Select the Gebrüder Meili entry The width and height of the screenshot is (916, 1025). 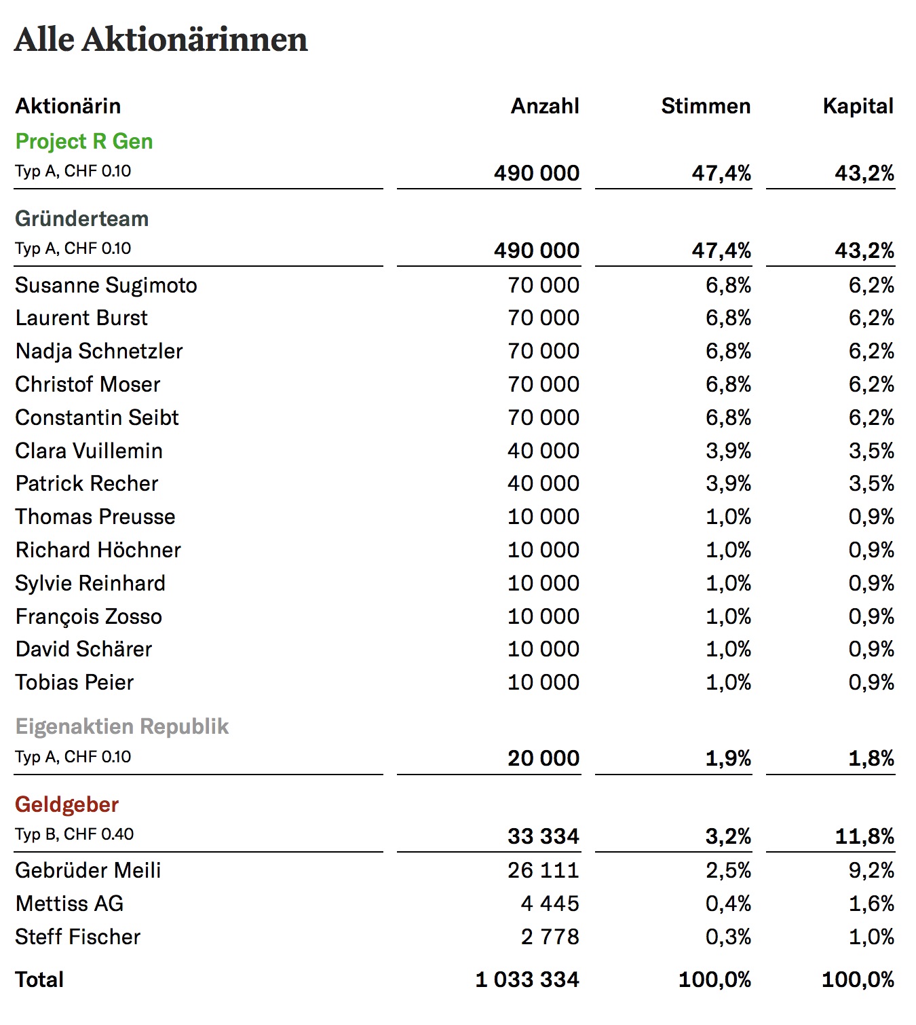[x=88, y=870]
